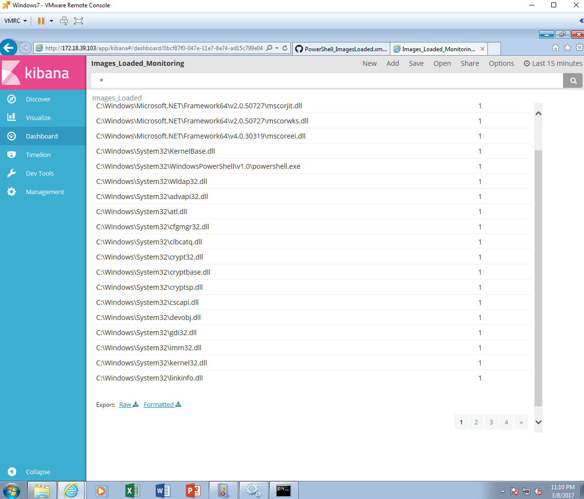The width and height of the screenshot is (584, 499).
Task: Open PowerPoint from the taskbar
Action: (193, 491)
